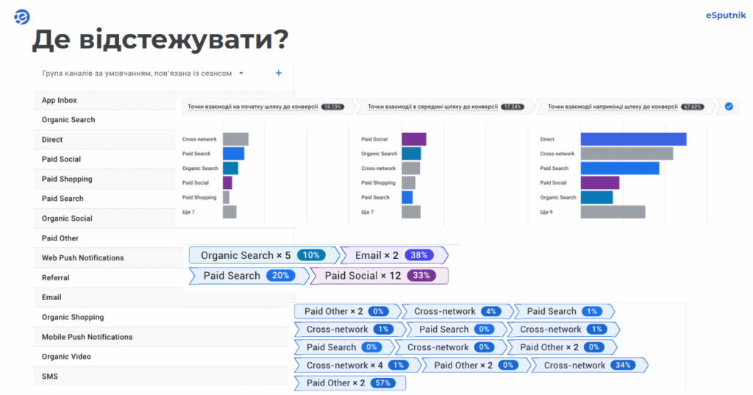Click the eSputnik brand text in top-right
The width and height of the screenshot is (753, 395).
(716, 13)
